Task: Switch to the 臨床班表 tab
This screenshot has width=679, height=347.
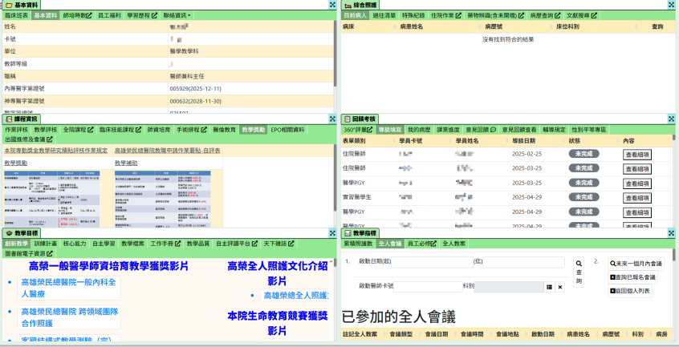Action: (16, 15)
